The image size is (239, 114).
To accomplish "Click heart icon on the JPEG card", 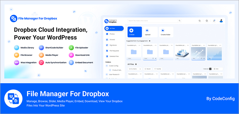I will 201,59.
